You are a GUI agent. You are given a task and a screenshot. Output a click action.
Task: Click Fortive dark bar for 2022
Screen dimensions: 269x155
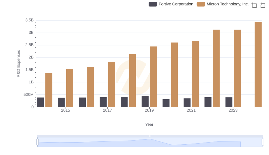pyautogui.click(x=208, y=102)
